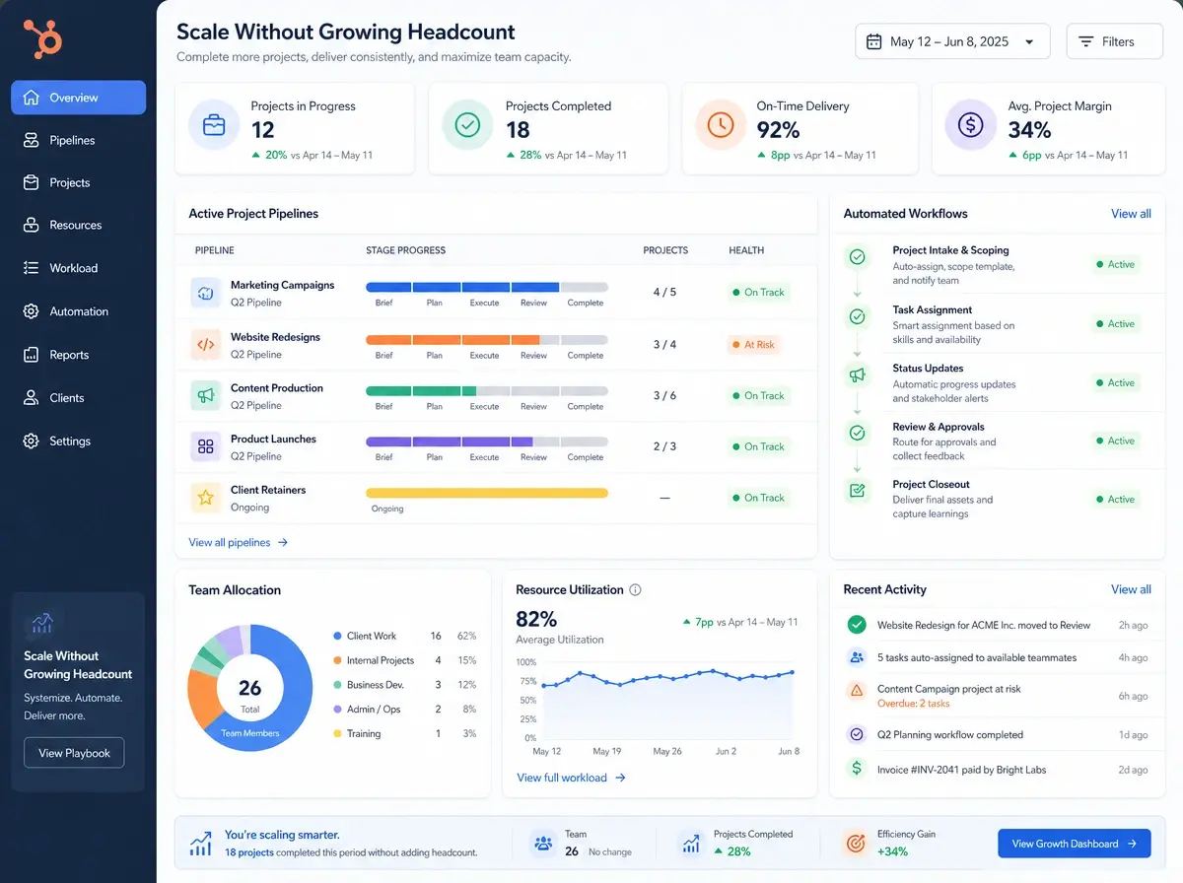Click the Active status of Status Updates
This screenshot has width=1183, height=883.
pyautogui.click(x=1115, y=382)
